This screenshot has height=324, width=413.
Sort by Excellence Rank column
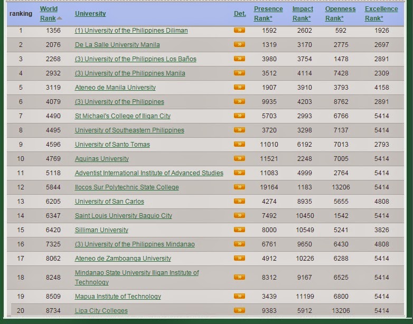click(x=381, y=13)
